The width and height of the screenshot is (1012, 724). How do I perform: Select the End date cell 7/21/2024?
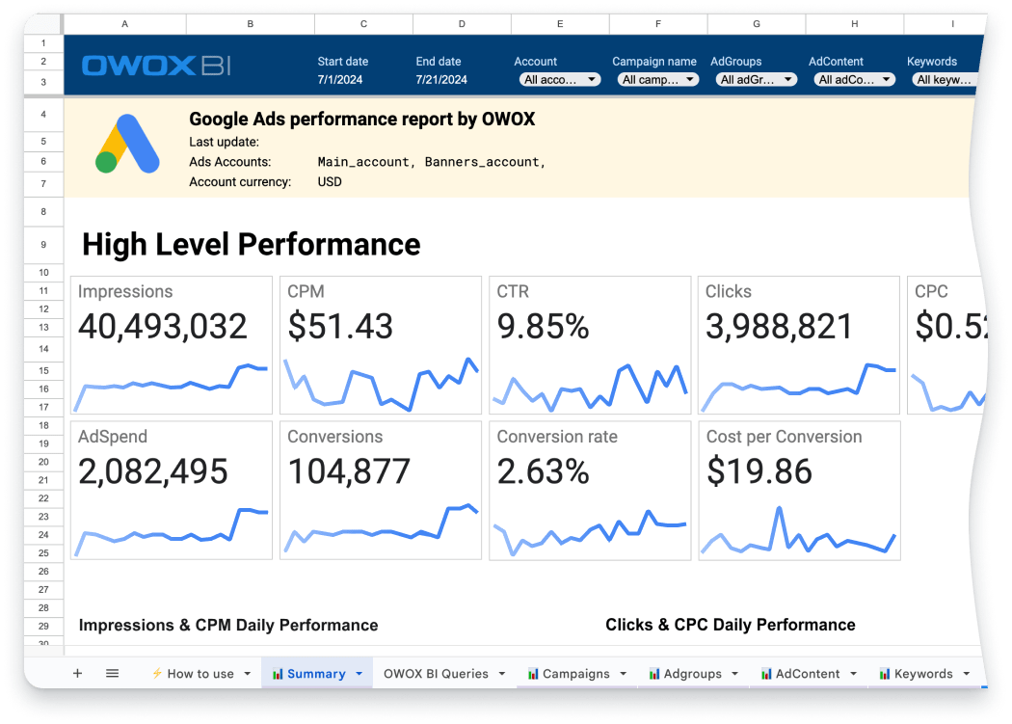point(441,79)
